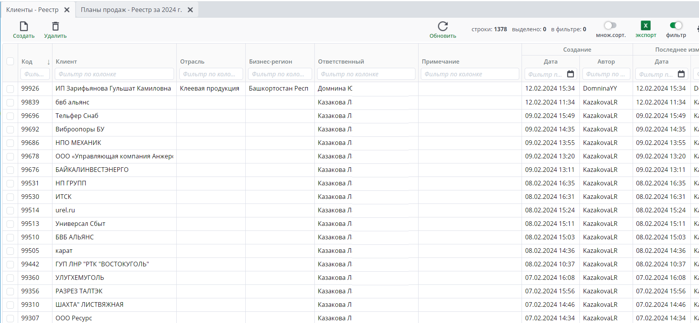The width and height of the screenshot is (699, 323).
Task: Click the Обновить refresh icon
Action: pyautogui.click(x=442, y=26)
